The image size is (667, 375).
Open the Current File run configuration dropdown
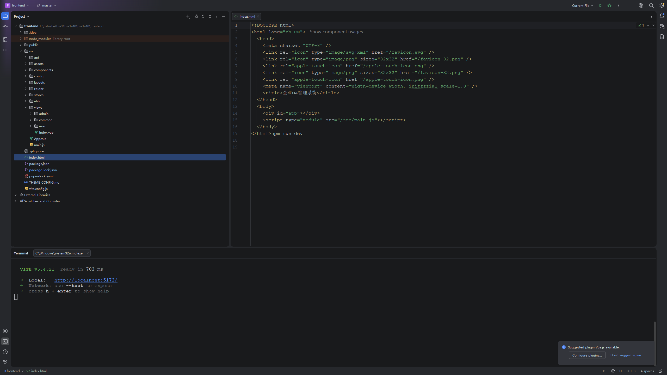point(582,5)
